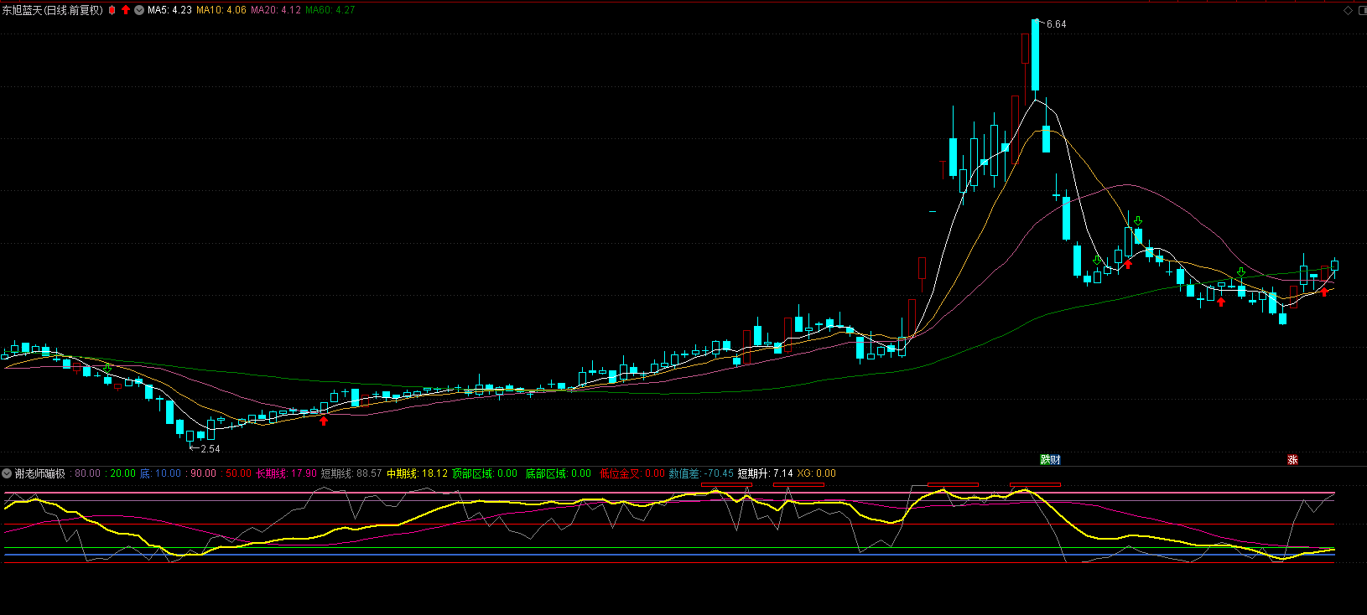Click the red up-arrow icon next to chart title
The image size is (1367, 615).
126,10
